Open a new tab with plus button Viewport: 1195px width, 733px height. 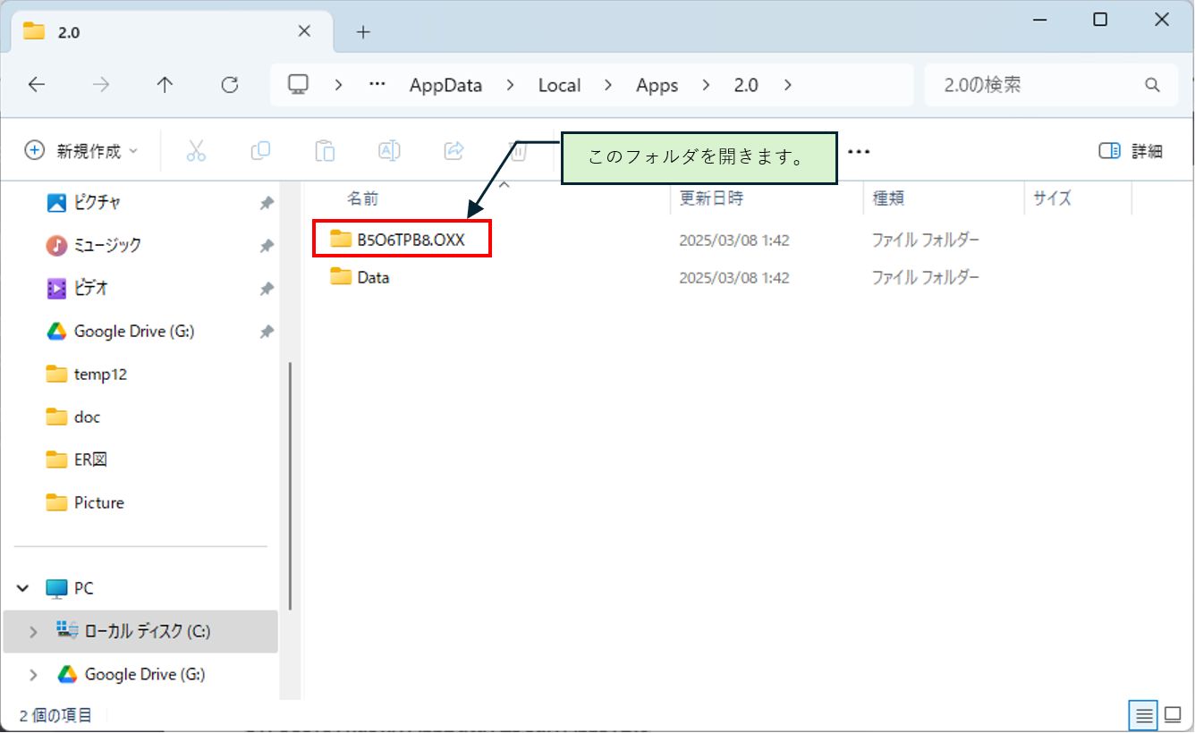pos(363,32)
